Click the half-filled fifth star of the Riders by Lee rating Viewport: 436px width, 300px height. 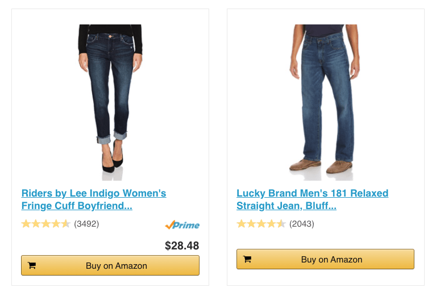click(x=65, y=224)
